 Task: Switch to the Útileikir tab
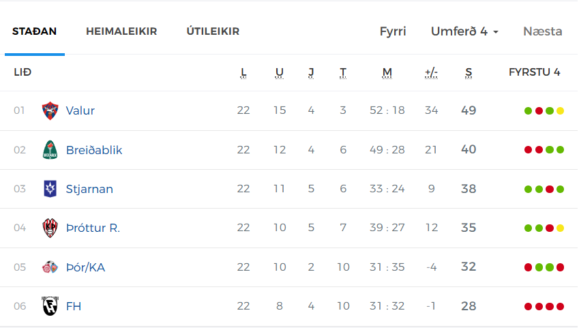213,31
